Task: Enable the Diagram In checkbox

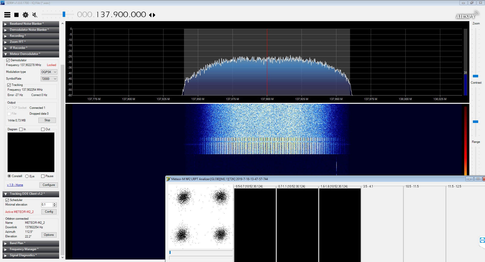Action: [x=21, y=129]
